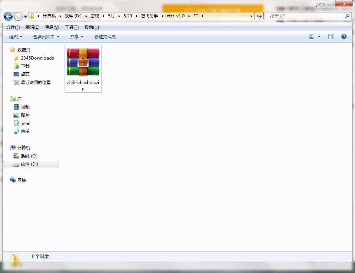This screenshot has height=273, width=355.
Task: Open 2345Downloads favorite folder
Action: (37, 58)
